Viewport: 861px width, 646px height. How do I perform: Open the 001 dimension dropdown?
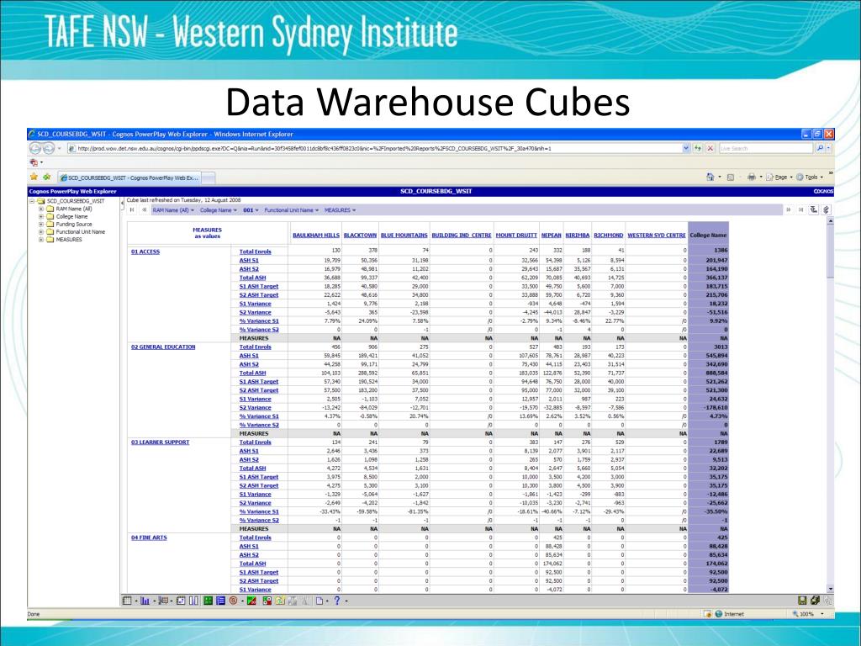251,209
